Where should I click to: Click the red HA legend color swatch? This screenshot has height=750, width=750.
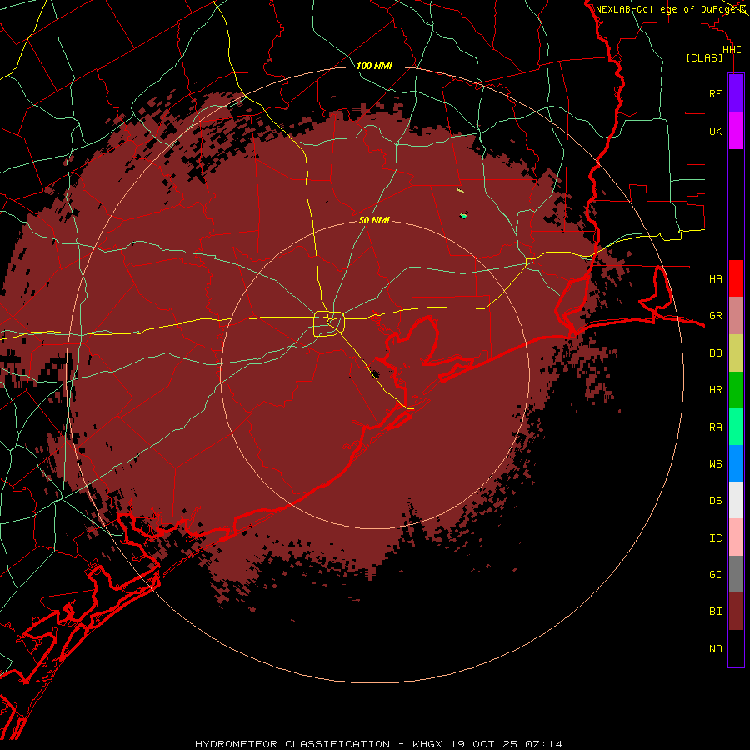click(x=736, y=278)
